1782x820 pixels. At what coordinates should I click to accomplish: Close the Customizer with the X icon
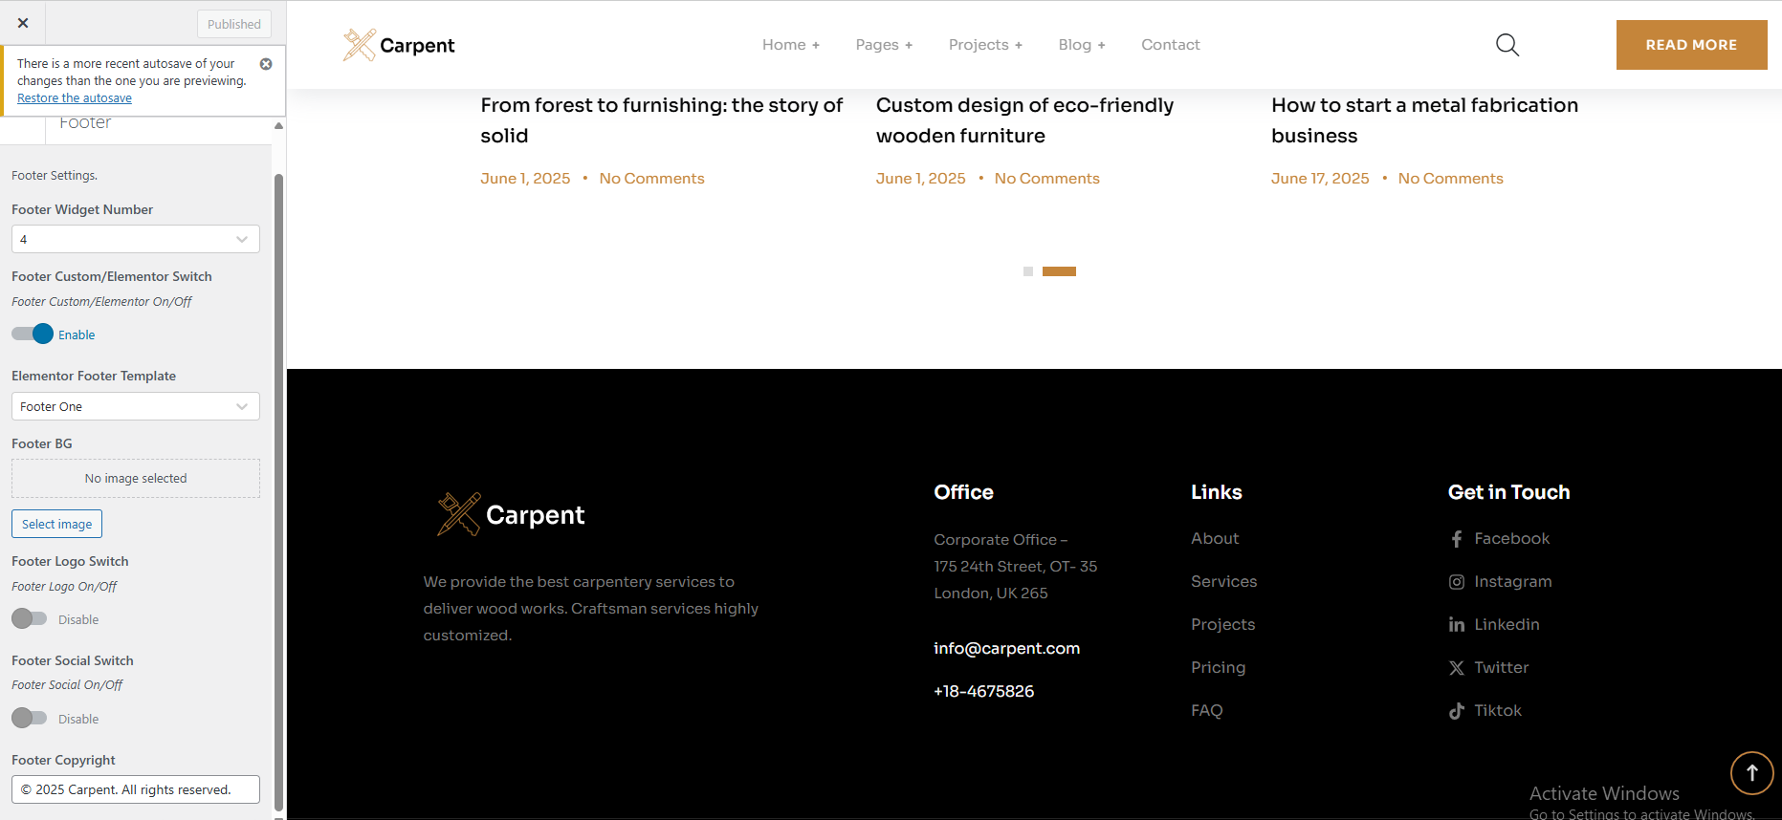[x=23, y=23]
